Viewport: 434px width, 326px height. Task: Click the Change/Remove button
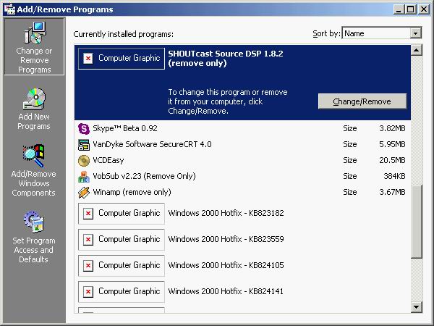pyautogui.click(x=362, y=101)
